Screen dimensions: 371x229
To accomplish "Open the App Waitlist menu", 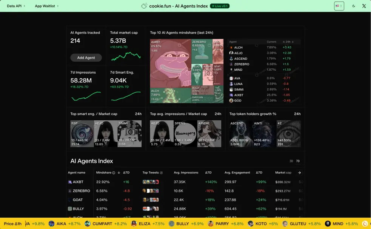I will tap(46, 6).
